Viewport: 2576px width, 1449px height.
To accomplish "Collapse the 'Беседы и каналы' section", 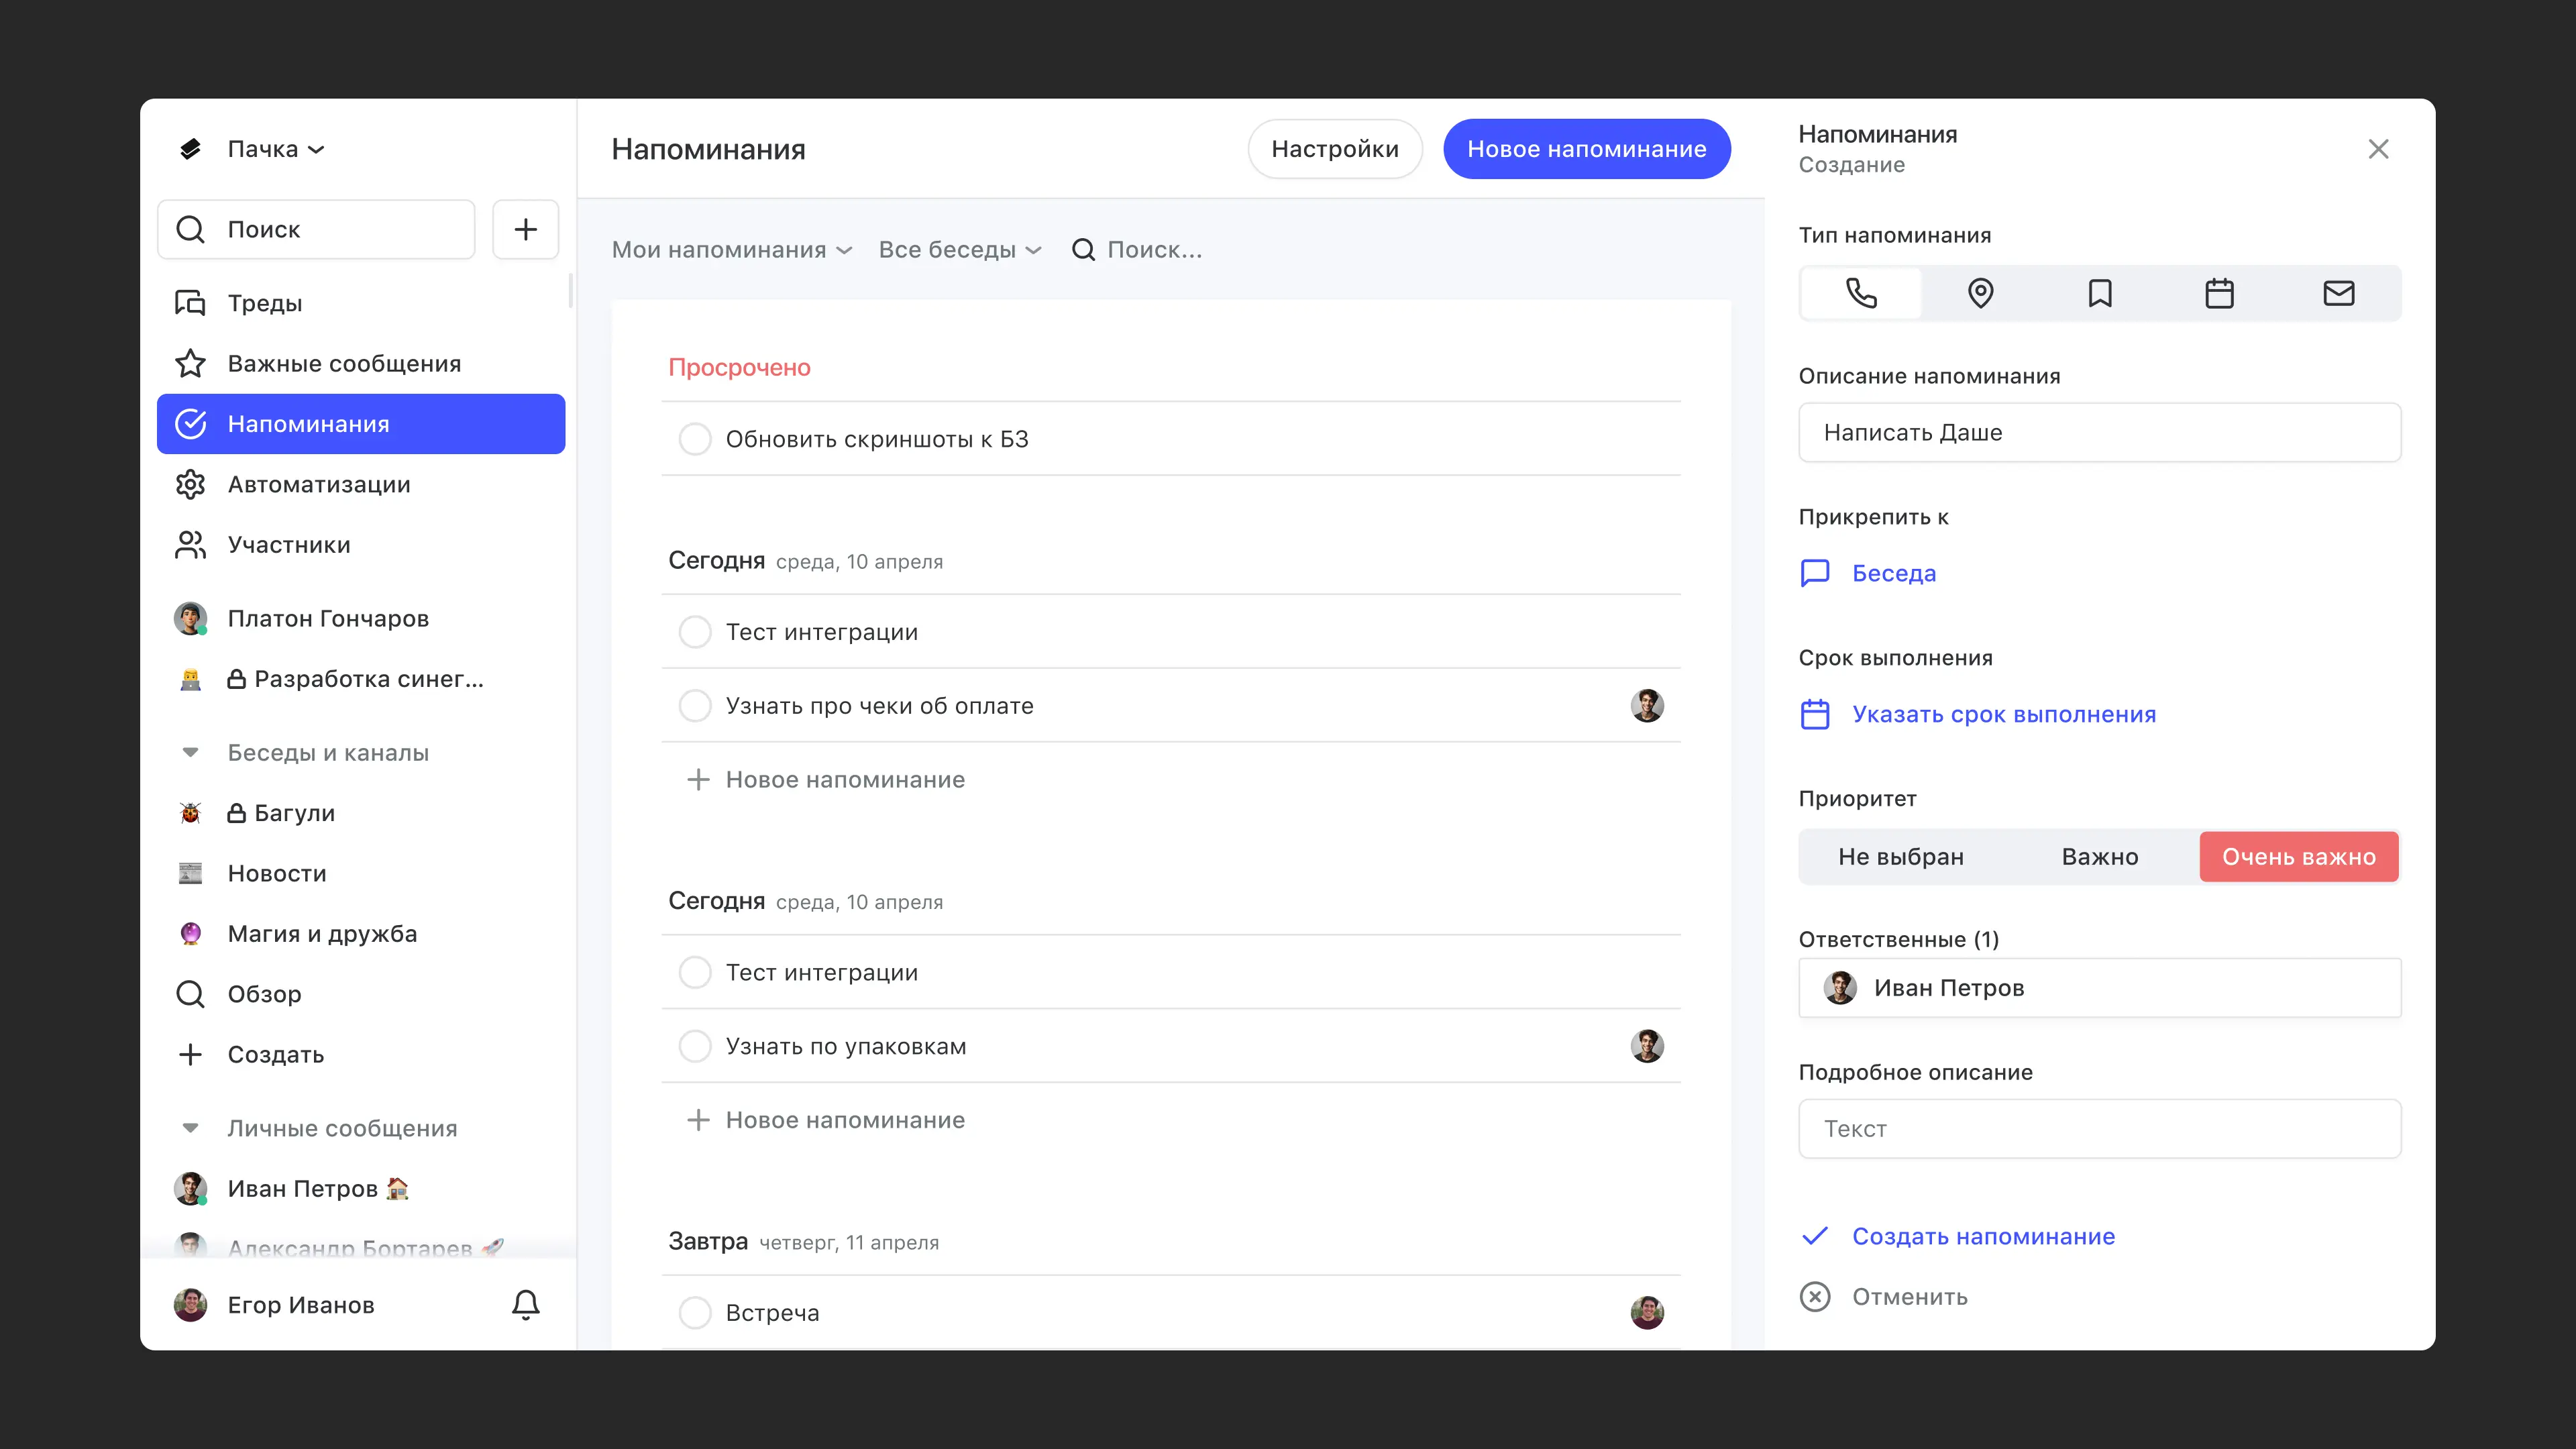I will tap(190, 752).
